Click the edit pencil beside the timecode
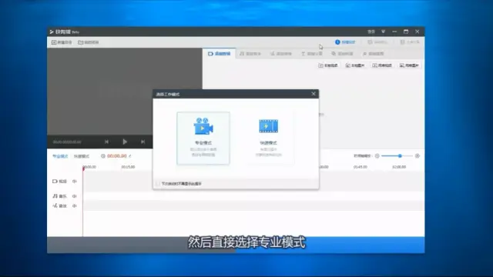This screenshot has height=277, width=493. coord(130,155)
